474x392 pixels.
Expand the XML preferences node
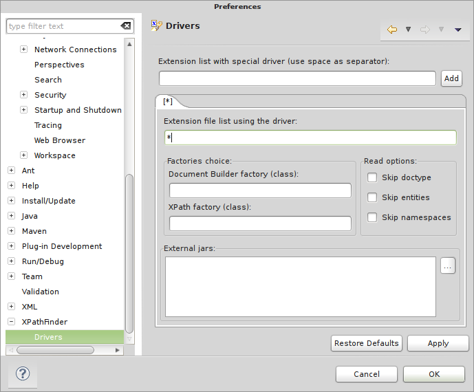[11, 306]
